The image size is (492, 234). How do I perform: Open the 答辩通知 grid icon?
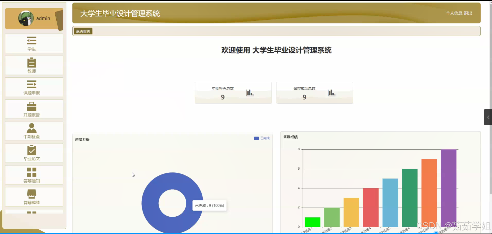32,172
